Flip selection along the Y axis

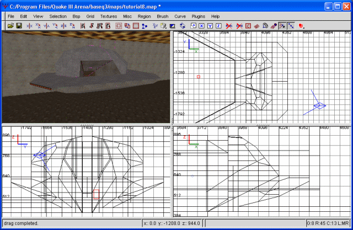pyautogui.click(x=46, y=26)
